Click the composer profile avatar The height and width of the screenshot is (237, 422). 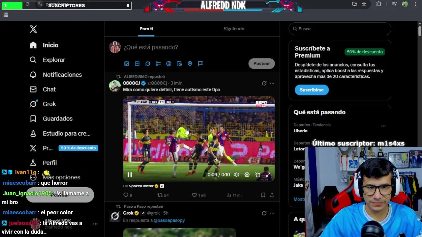(x=115, y=47)
